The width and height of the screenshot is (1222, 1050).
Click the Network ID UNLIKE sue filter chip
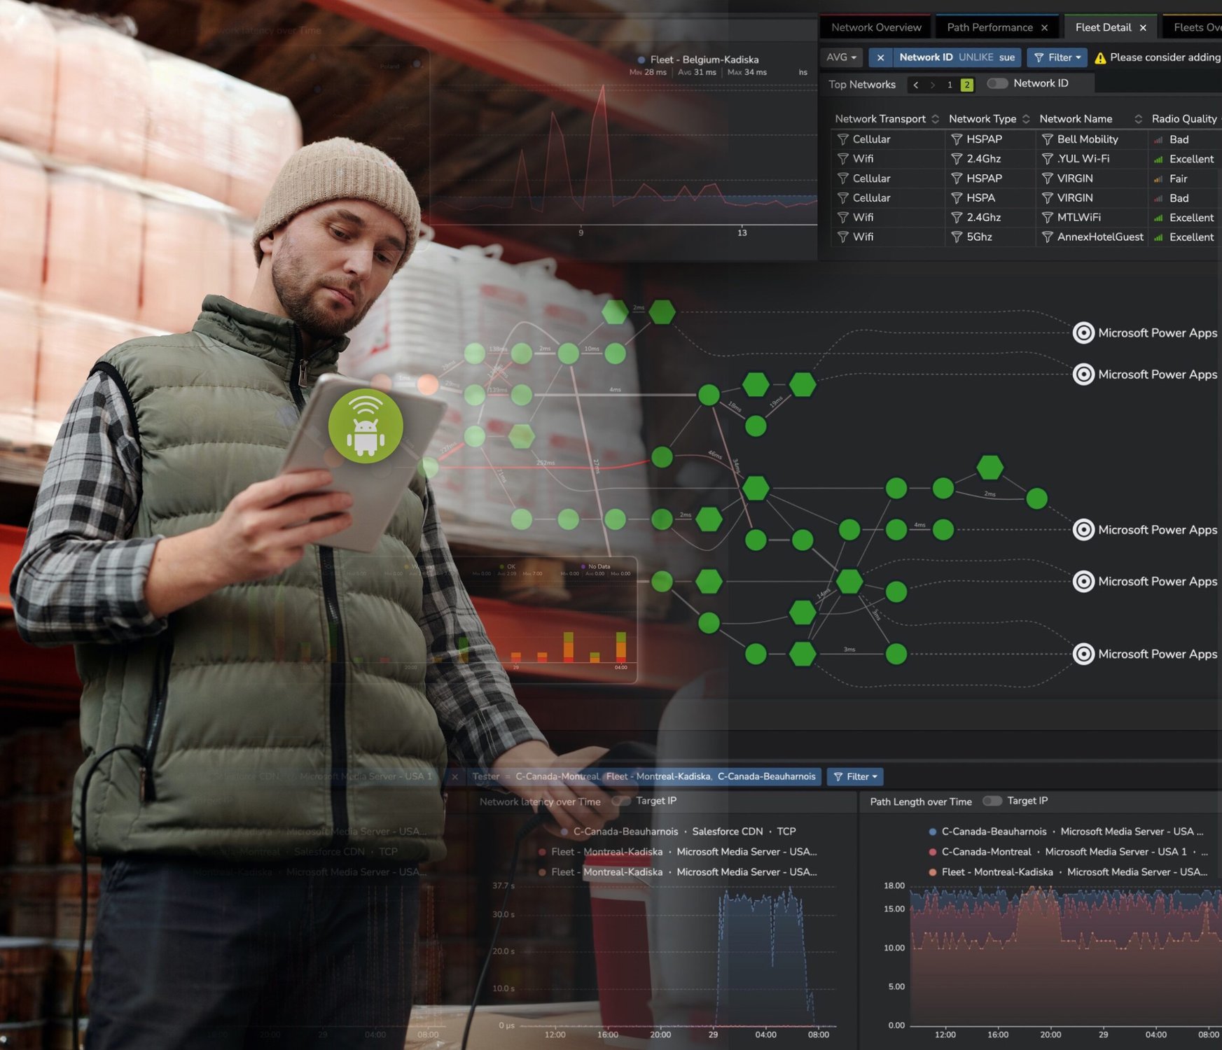[957, 57]
